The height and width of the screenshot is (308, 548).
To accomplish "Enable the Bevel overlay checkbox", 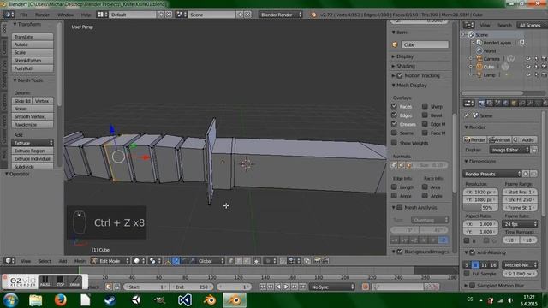I will tap(425, 115).
